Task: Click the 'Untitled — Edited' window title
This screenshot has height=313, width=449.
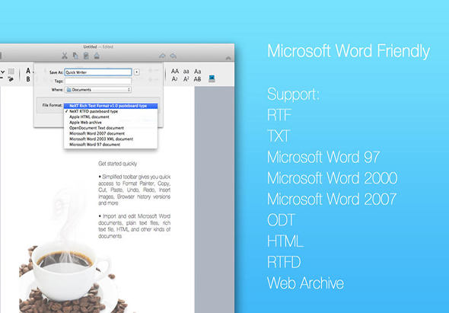Action: pos(98,46)
